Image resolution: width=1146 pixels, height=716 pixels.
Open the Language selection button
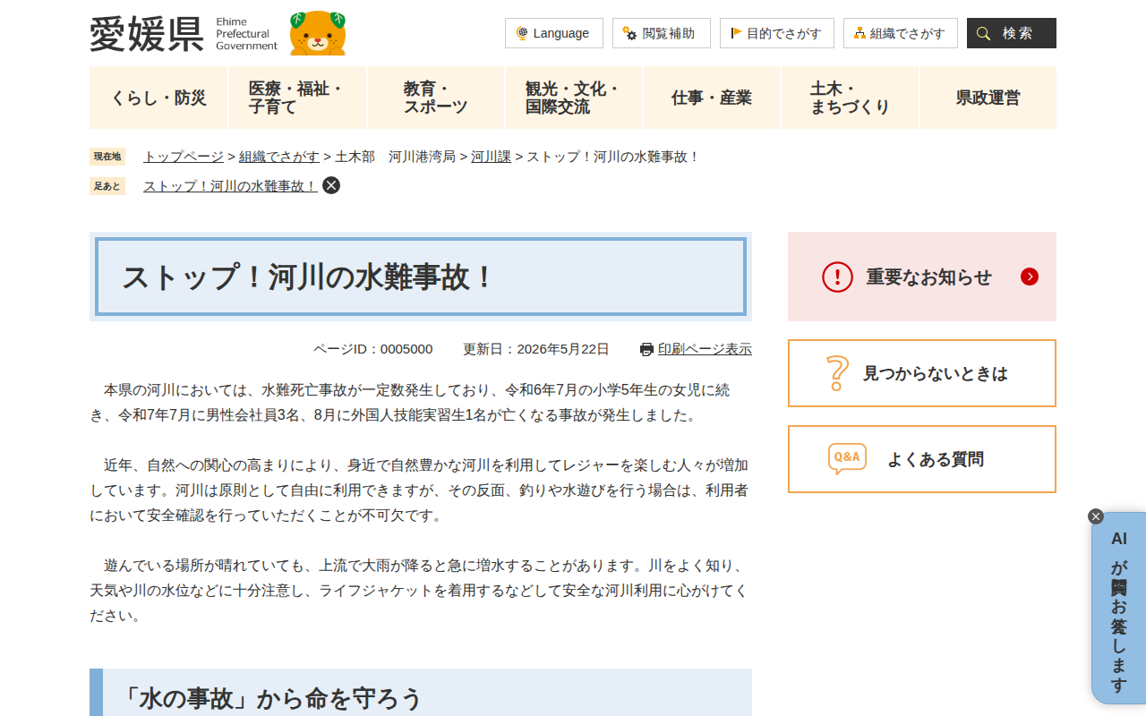pyautogui.click(x=554, y=33)
